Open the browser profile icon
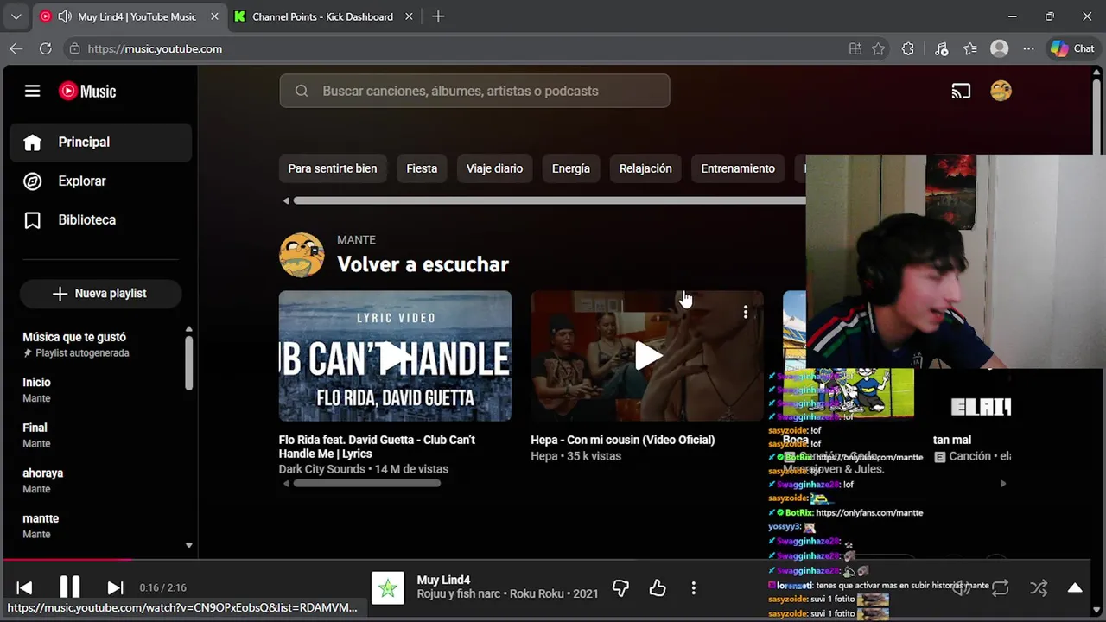This screenshot has height=622, width=1106. click(x=1000, y=49)
